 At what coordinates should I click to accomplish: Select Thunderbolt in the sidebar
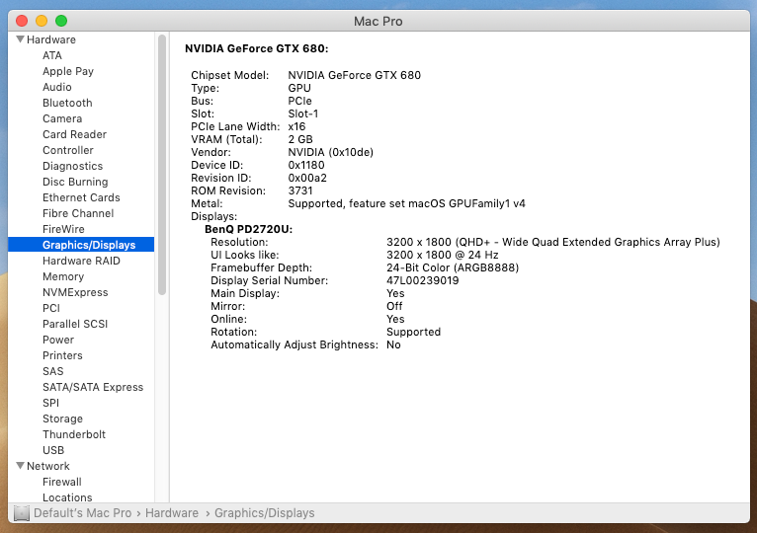coord(74,434)
